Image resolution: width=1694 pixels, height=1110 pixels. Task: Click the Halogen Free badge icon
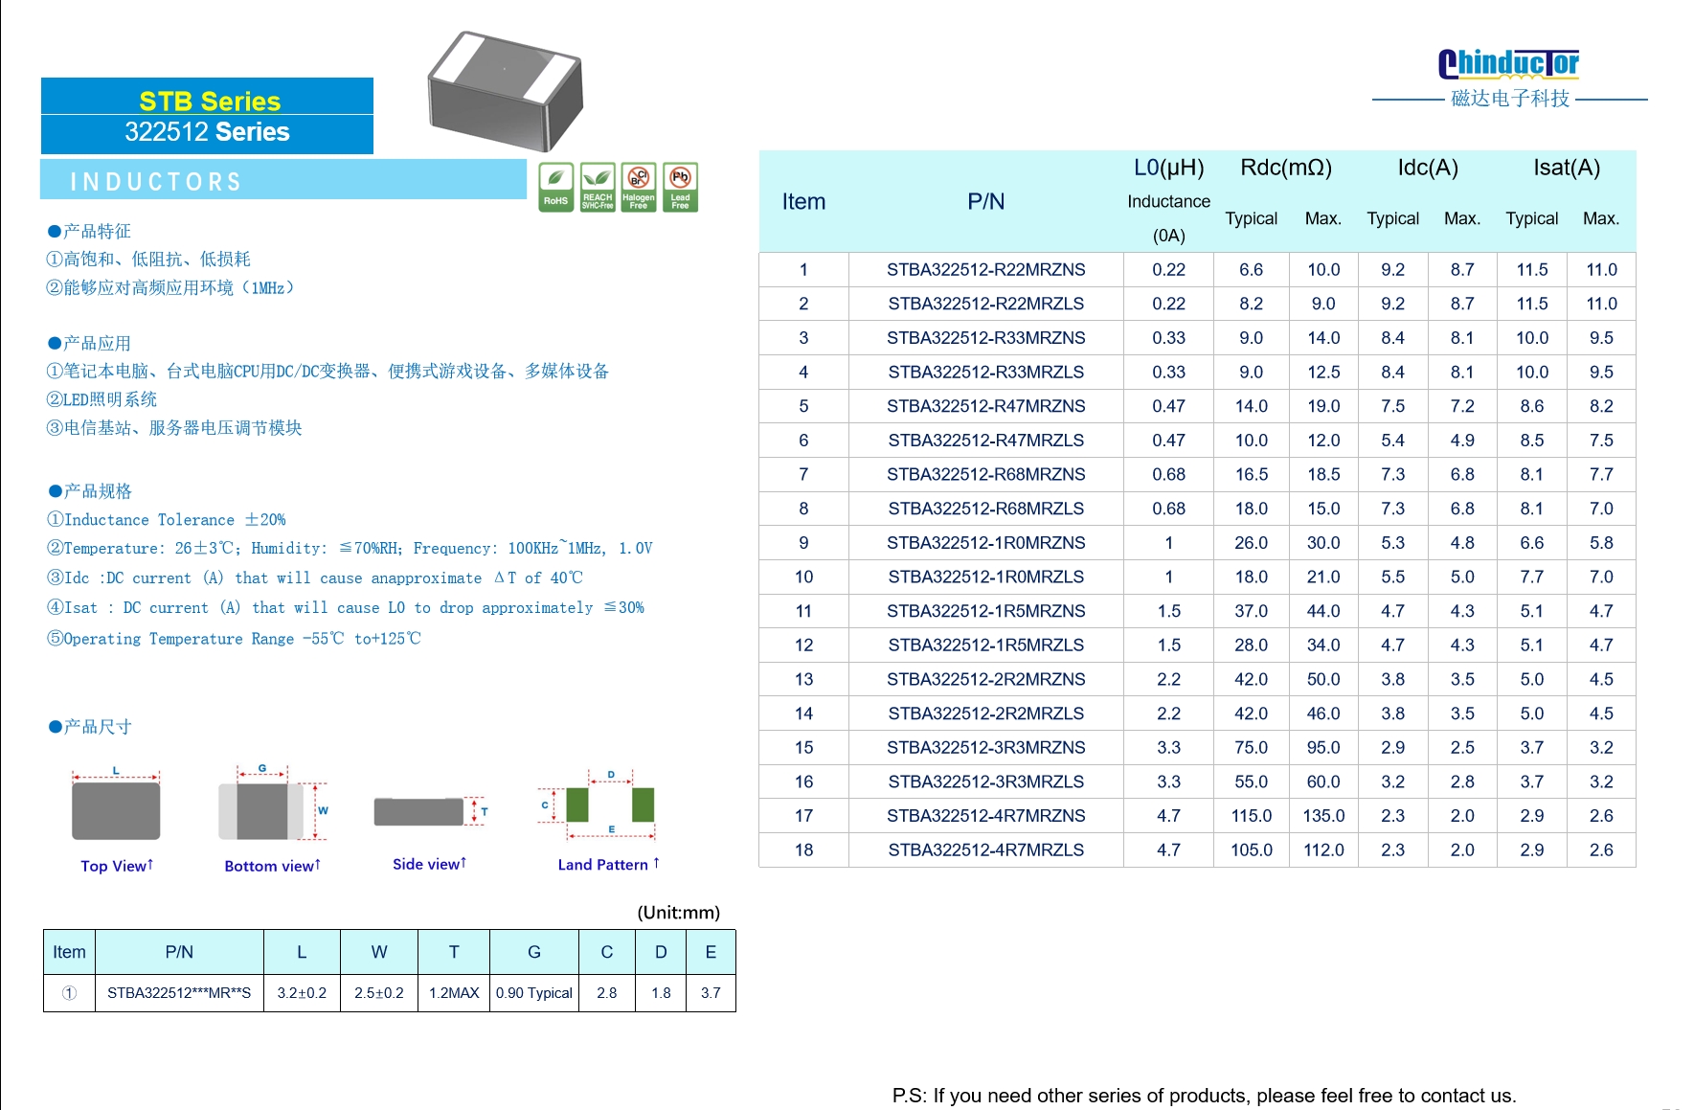639,187
